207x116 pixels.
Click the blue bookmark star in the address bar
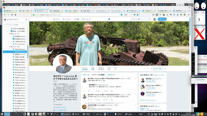coord(137,15)
